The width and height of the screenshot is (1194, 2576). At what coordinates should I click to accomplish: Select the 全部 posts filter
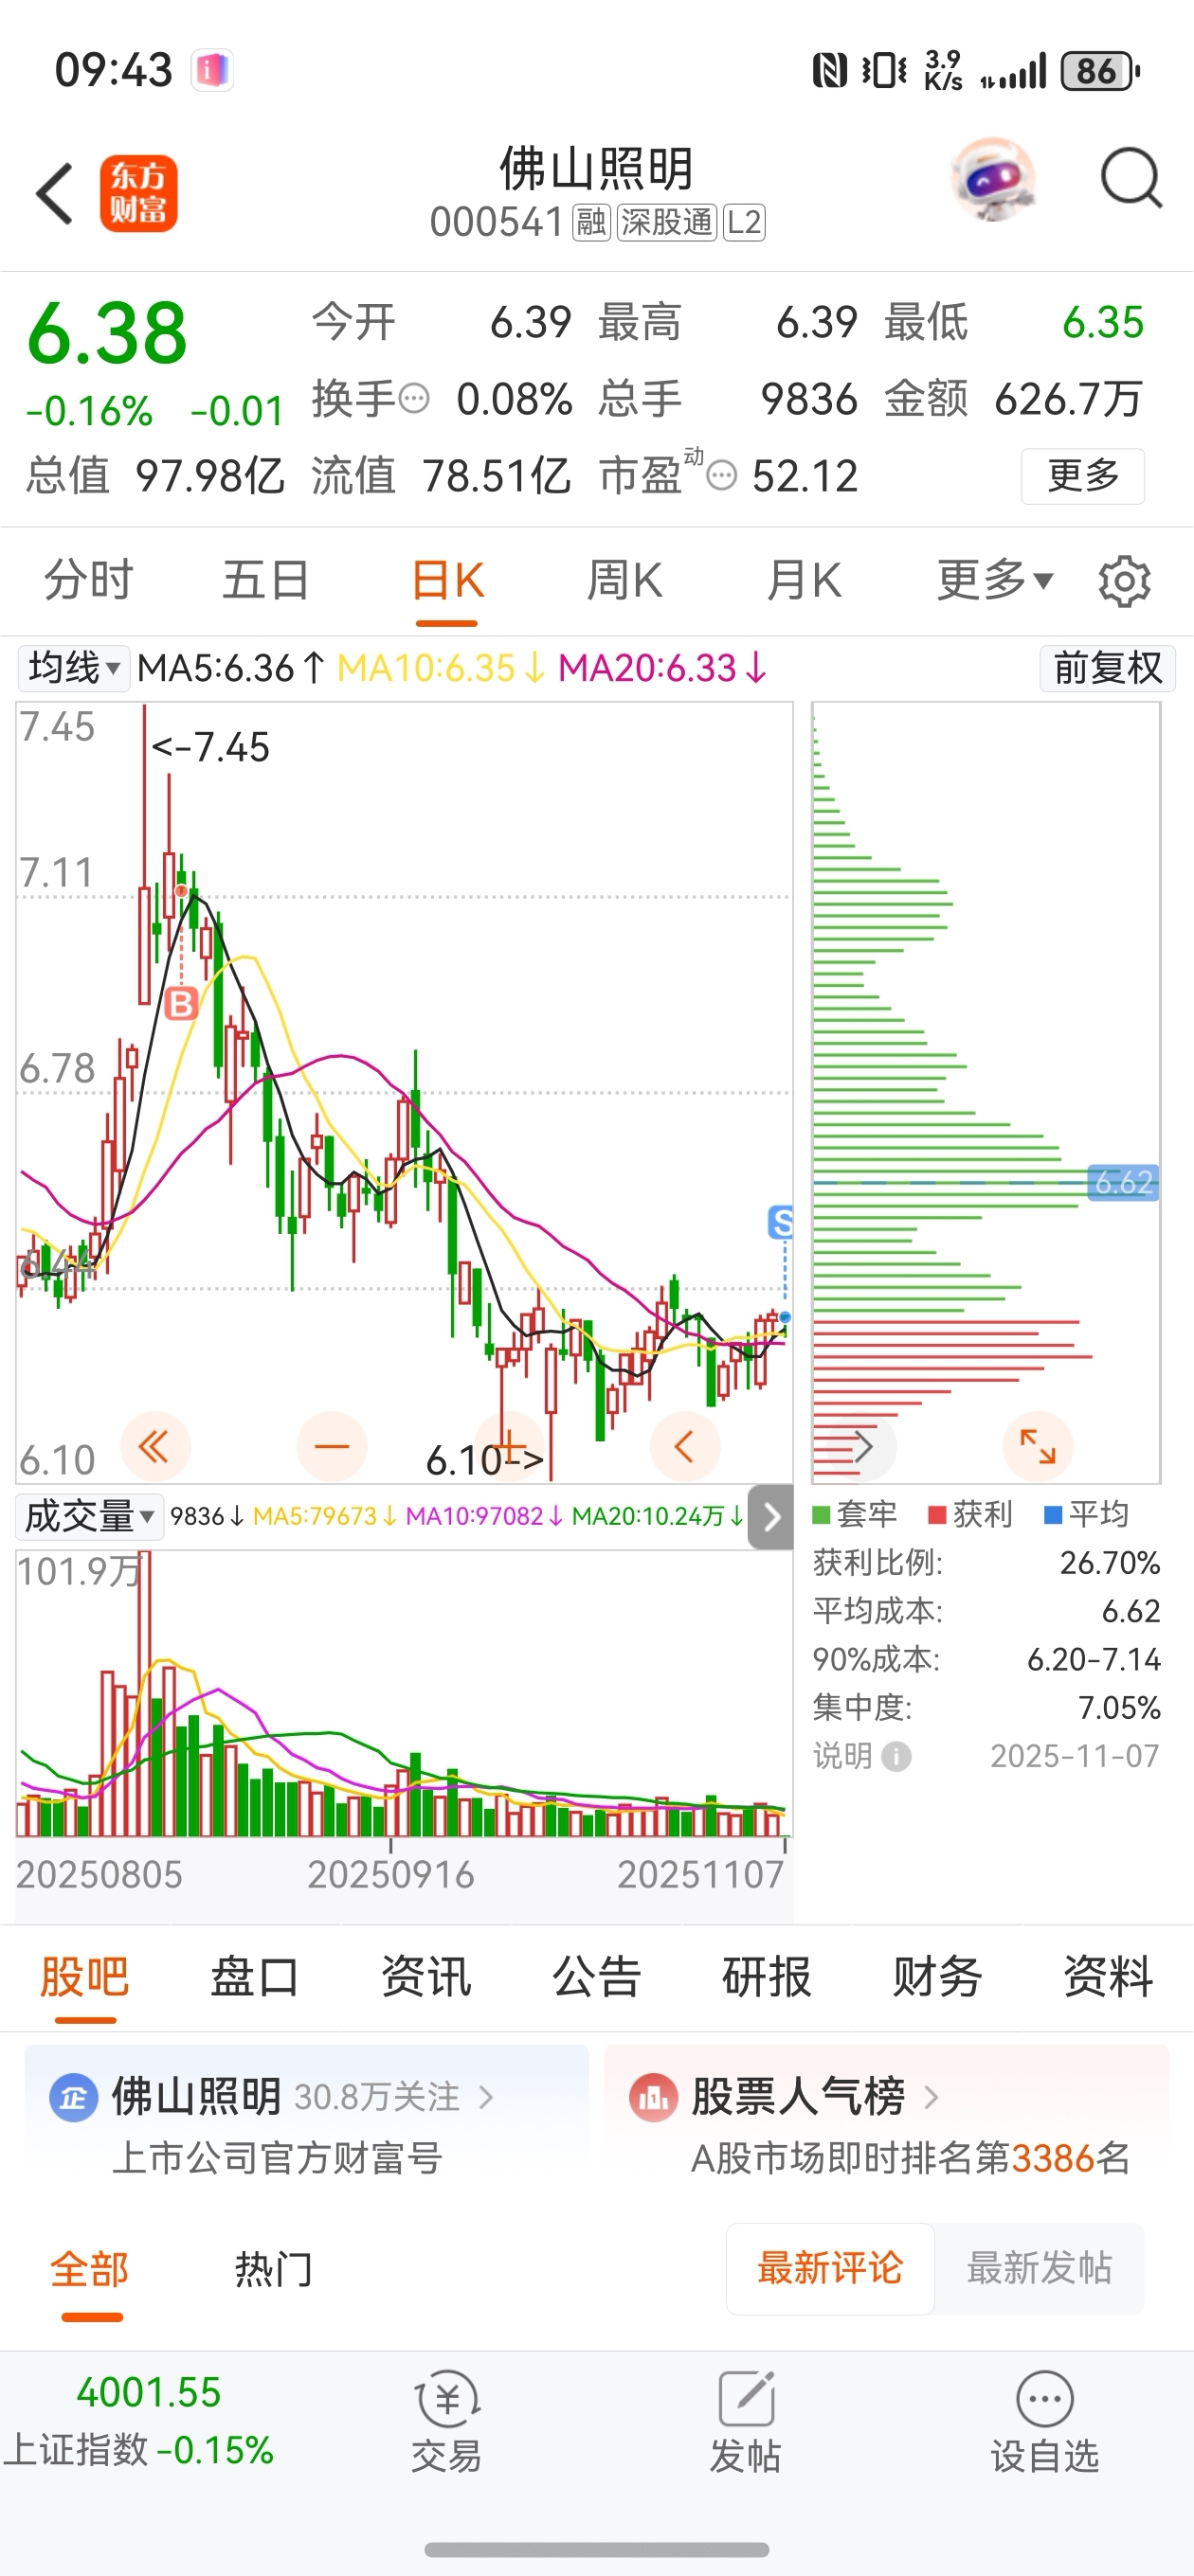[90, 2269]
